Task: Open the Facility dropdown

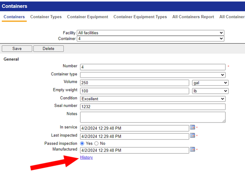Action: (151, 33)
